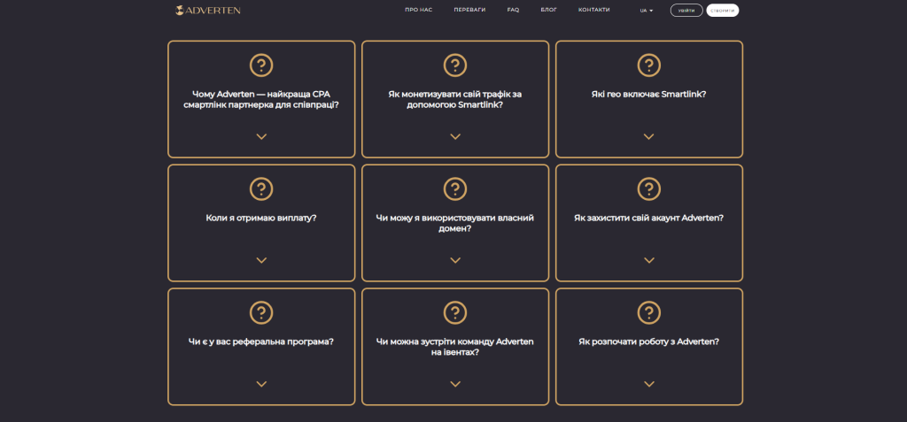This screenshot has height=422, width=907.
Task: Click question icon on 'власний домен' card
Action: coord(454,188)
